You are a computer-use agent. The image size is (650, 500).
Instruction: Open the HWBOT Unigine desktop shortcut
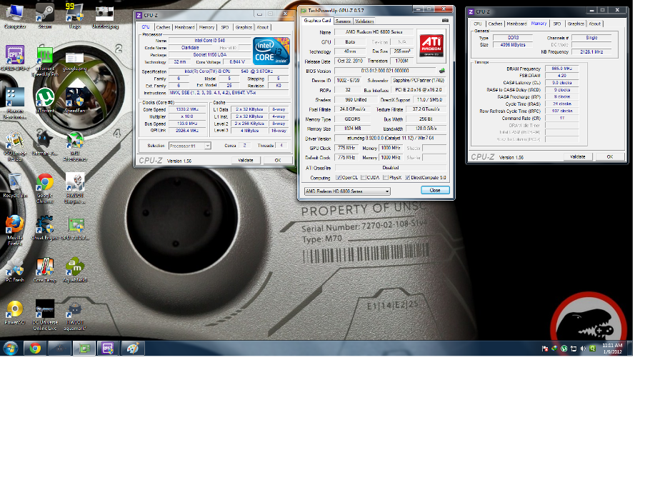[74, 189]
